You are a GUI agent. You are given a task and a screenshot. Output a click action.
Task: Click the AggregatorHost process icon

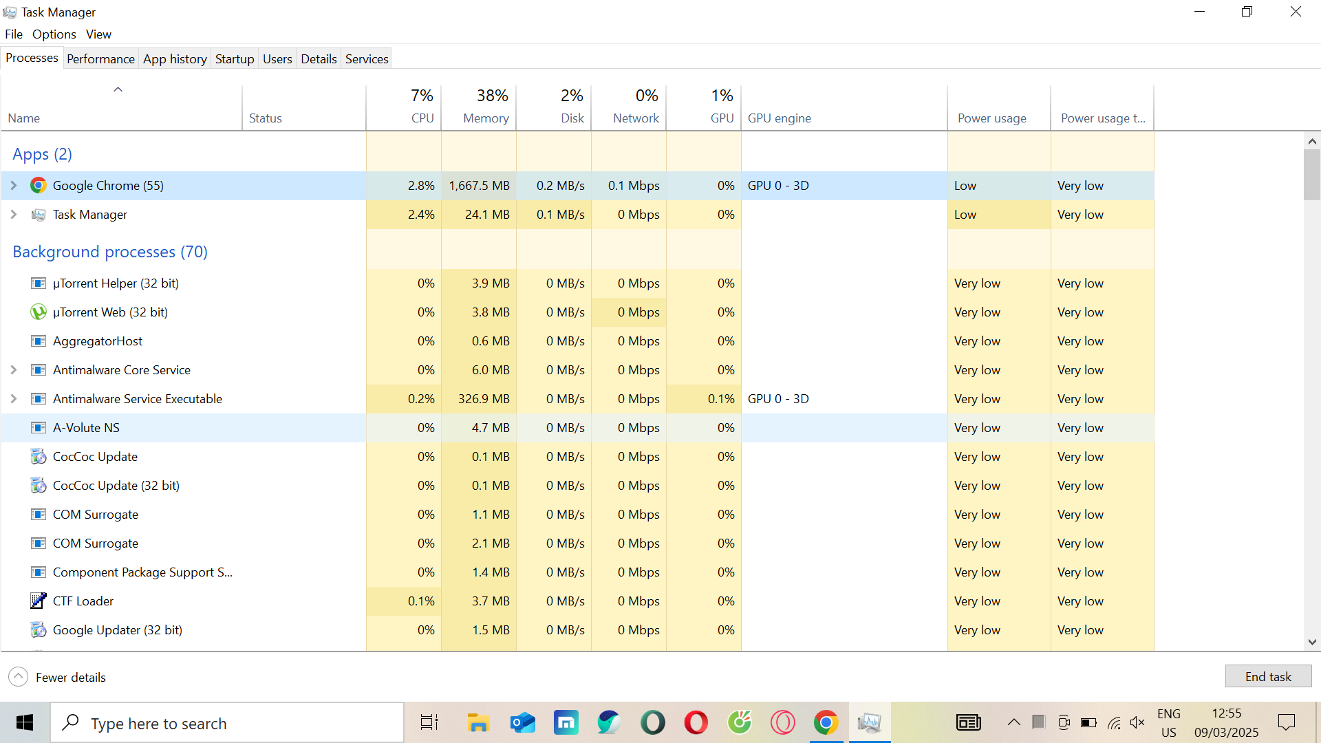[x=39, y=341]
